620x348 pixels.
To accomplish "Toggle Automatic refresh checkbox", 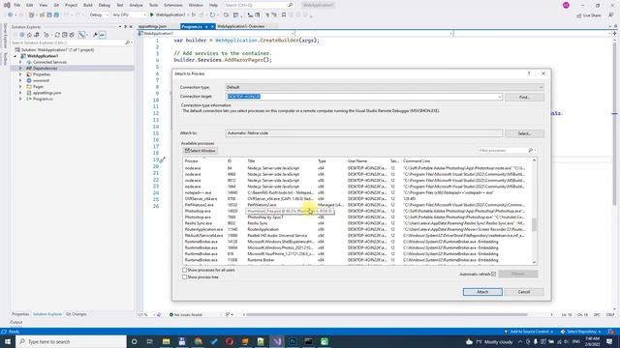I will coord(493,274).
